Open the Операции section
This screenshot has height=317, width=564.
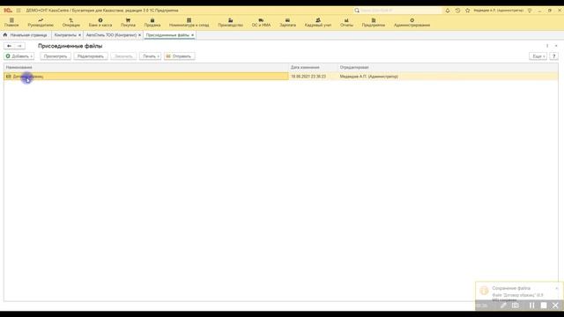[70, 23]
